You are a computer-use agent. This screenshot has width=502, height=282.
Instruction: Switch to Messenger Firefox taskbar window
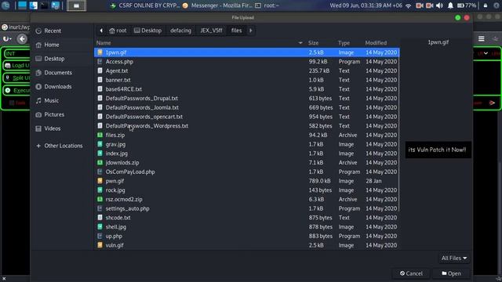click(217, 5)
